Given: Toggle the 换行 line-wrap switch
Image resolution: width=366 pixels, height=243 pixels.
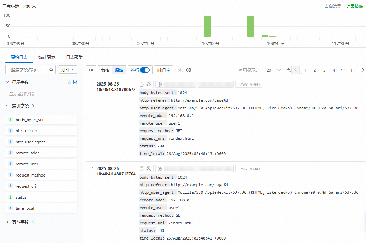Looking at the screenshot, I should click(145, 70).
